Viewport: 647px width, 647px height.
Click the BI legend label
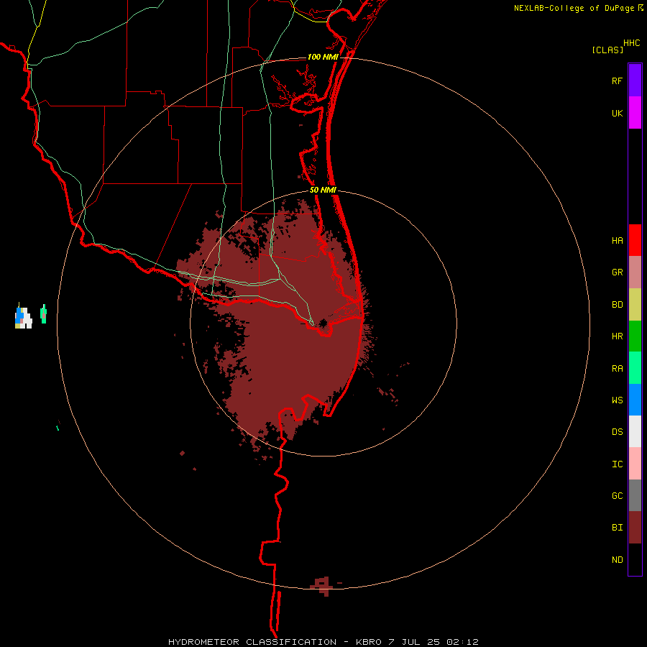617,528
